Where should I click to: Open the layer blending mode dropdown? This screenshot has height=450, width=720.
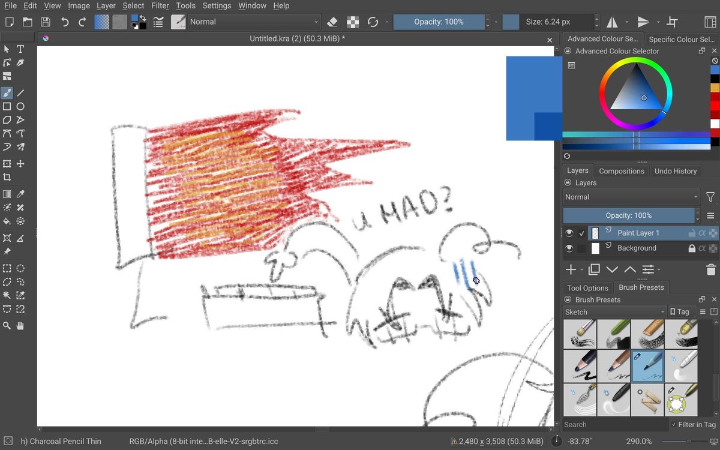(x=632, y=197)
